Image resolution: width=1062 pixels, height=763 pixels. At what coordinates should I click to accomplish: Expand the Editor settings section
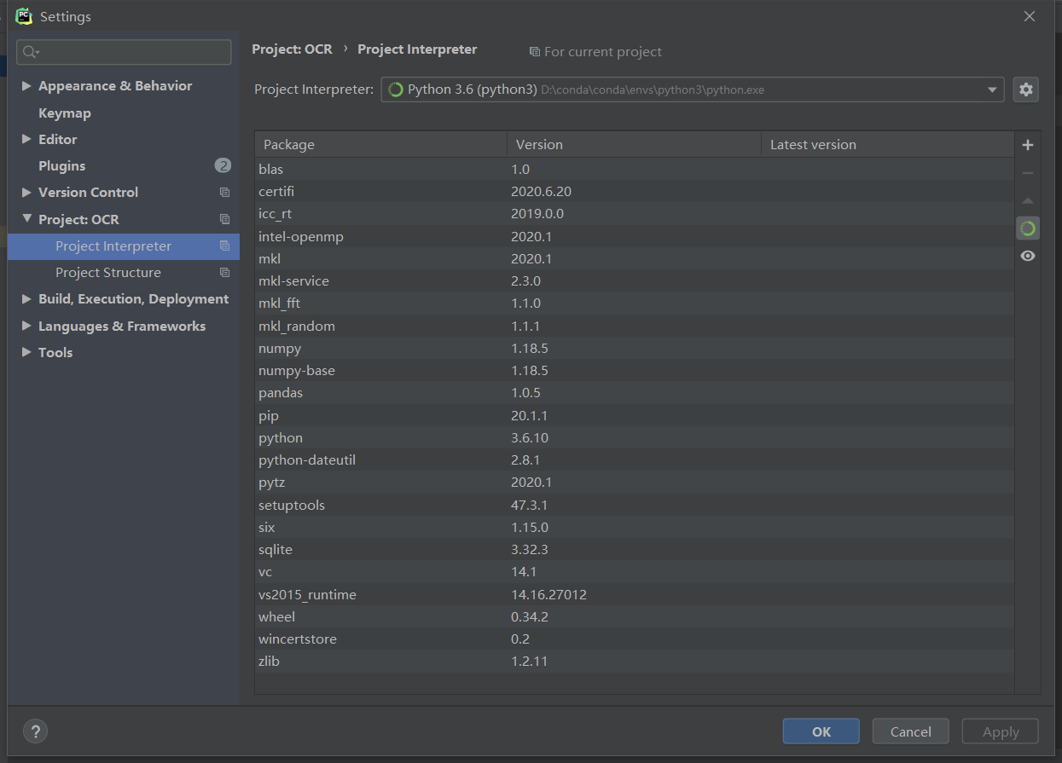[26, 139]
